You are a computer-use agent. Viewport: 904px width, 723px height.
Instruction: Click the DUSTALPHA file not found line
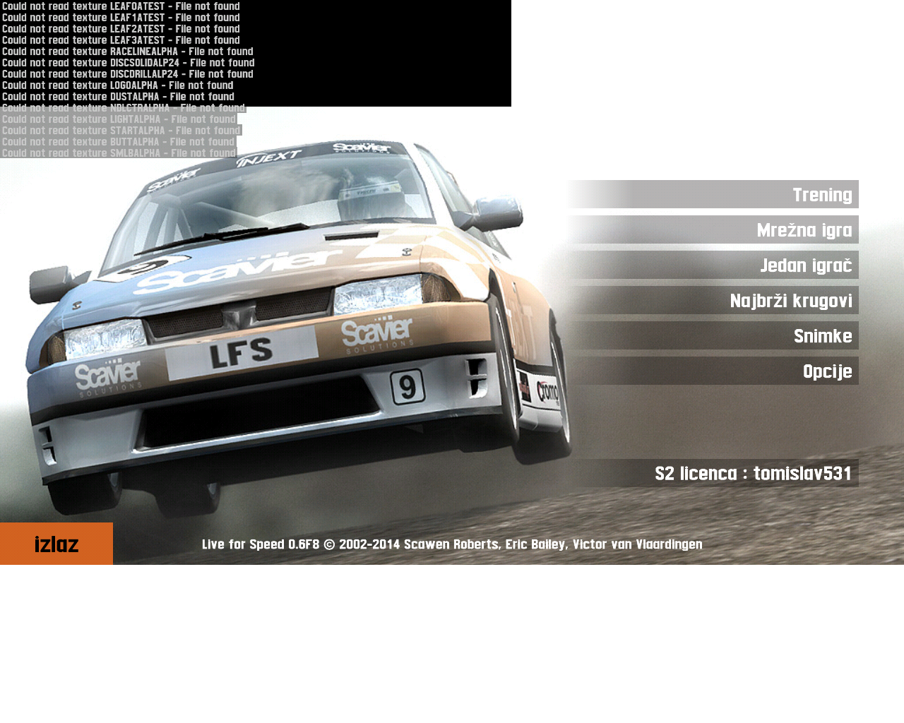[118, 96]
